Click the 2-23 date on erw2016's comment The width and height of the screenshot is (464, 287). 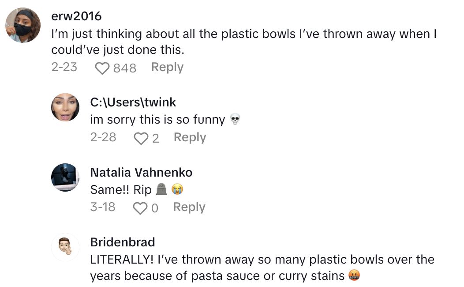pyautogui.click(x=64, y=67)
